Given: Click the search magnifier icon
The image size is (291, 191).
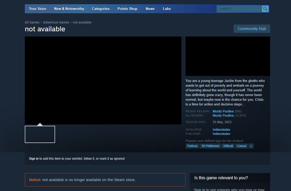Looking at the screenshot, I should coord(265,9).
